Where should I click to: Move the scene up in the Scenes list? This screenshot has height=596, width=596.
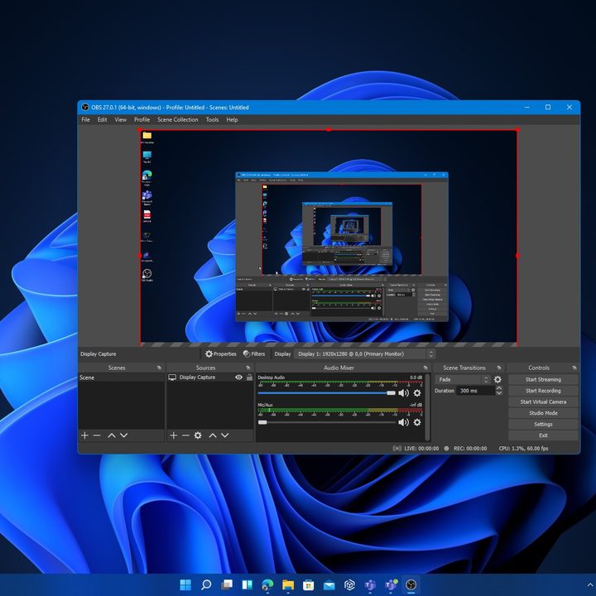[112, 435]
